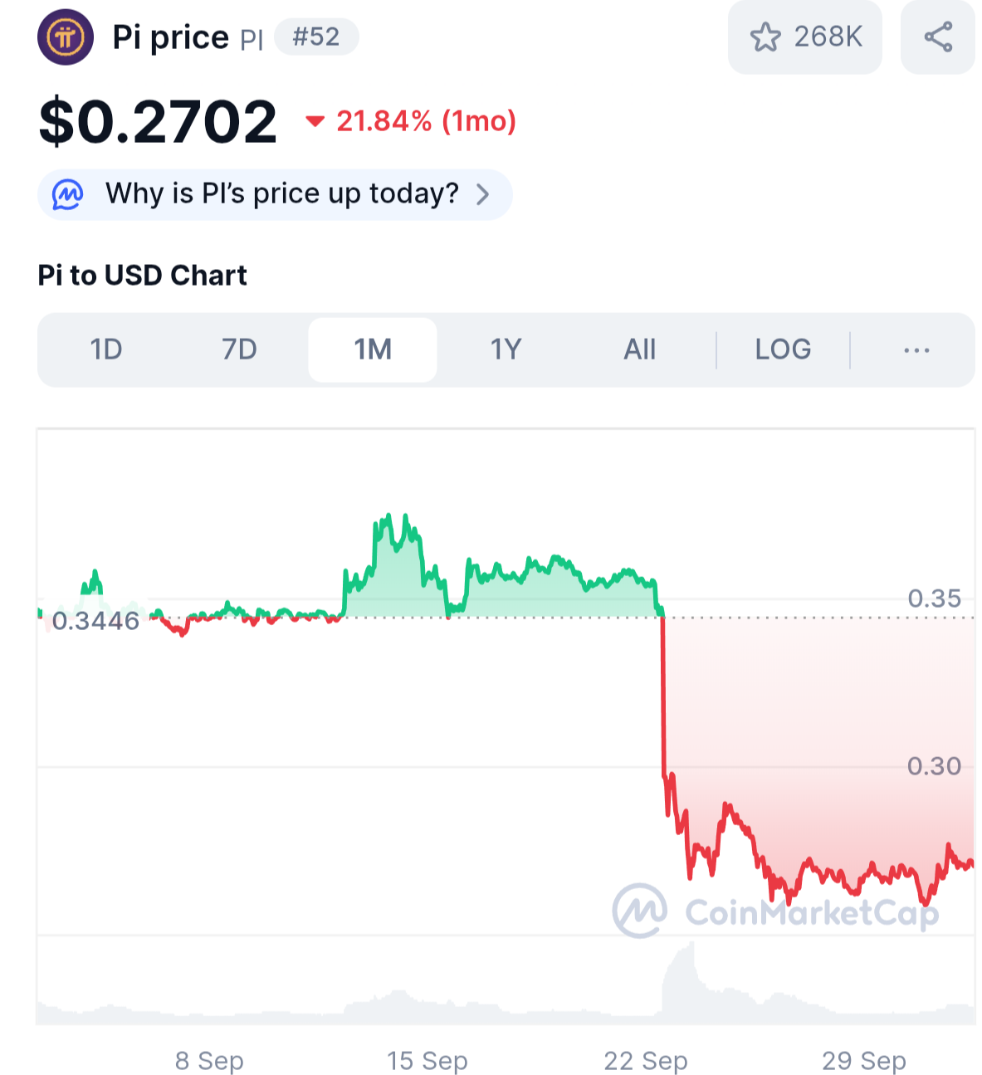Switch chart to 1D range

[x=106, y=349]
